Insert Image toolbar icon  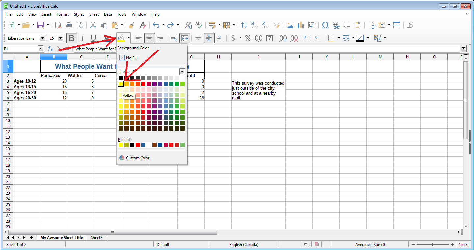[290, 25]
